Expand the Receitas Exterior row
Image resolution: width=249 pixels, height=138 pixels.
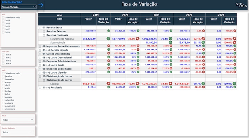[44, 31]
